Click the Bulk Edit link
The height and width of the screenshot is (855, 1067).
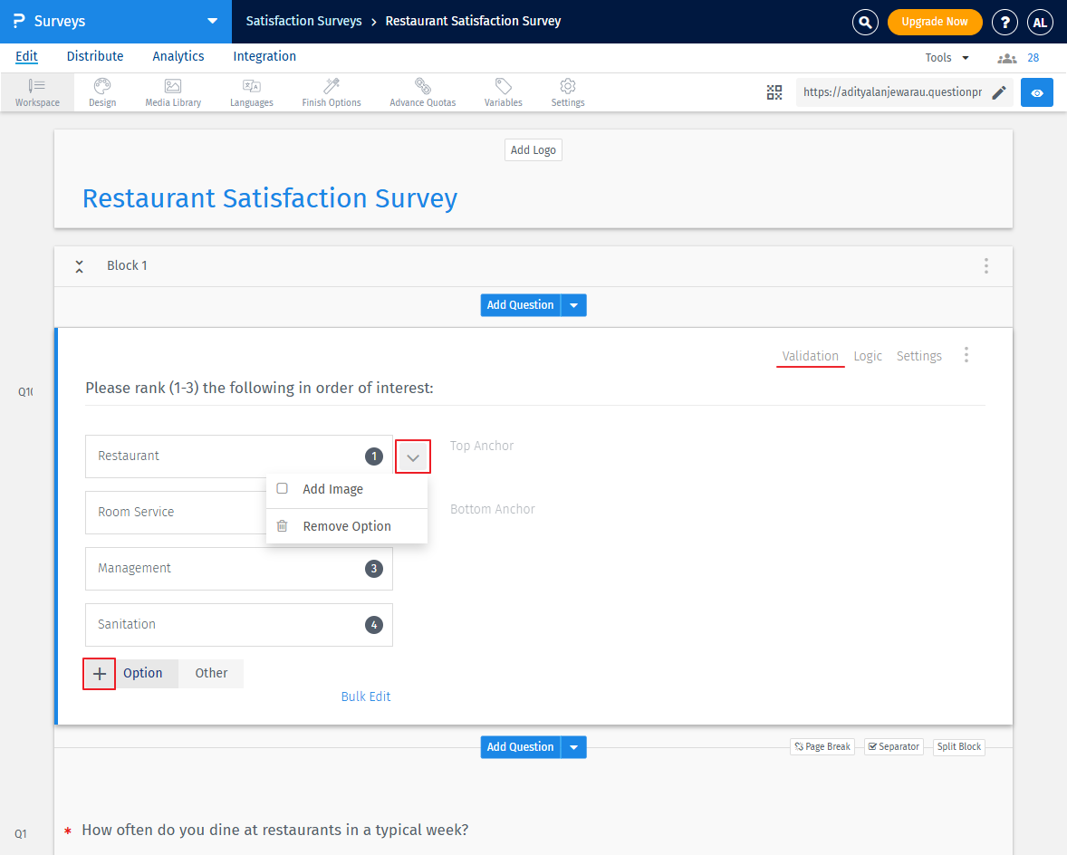pos(366,696)
